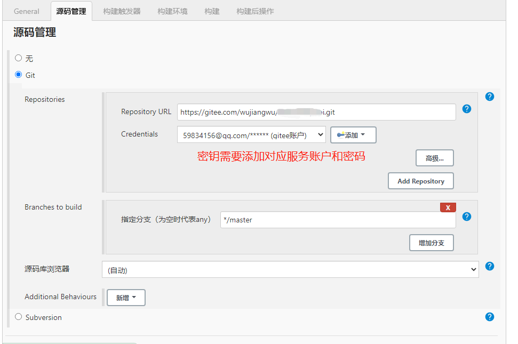Open Credentials dropdown for qq account
Viewport: 518px width, 344px height.
tap(252, 134)
